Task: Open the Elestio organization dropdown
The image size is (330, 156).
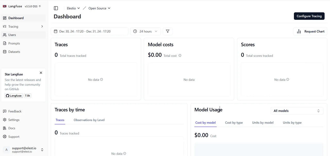Action: click(x=73, y=8)
